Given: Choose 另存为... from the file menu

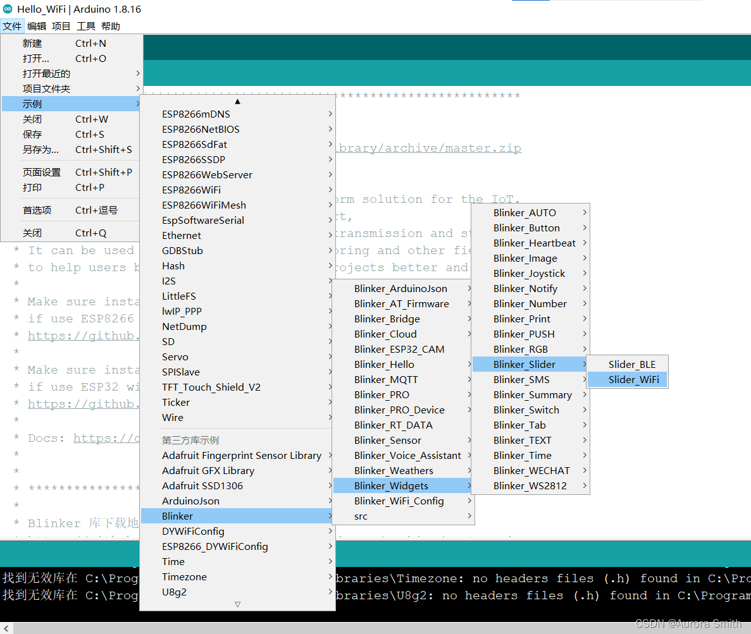Looking at the screenshot, I should pos(71,150).
